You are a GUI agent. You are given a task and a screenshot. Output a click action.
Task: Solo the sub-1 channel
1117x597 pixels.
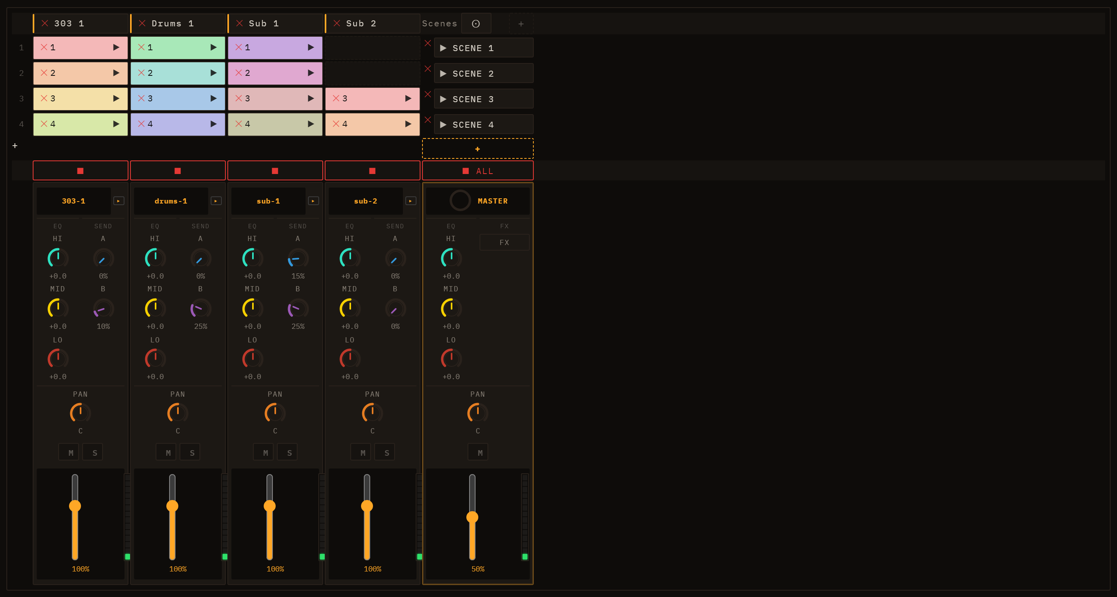pyautogui.click(x=288, y=453)
